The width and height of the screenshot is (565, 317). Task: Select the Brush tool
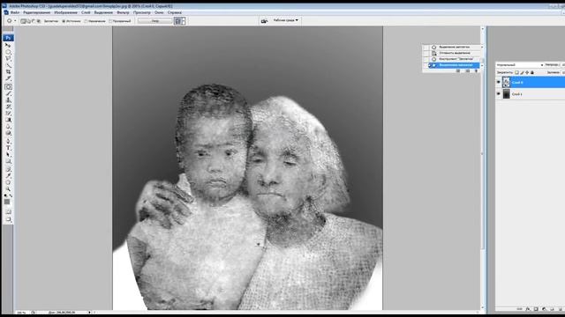(8, 93)
